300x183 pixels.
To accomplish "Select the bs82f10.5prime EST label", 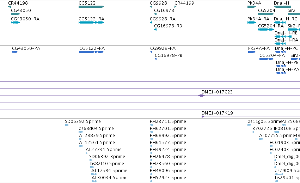I will click(107, 164).
